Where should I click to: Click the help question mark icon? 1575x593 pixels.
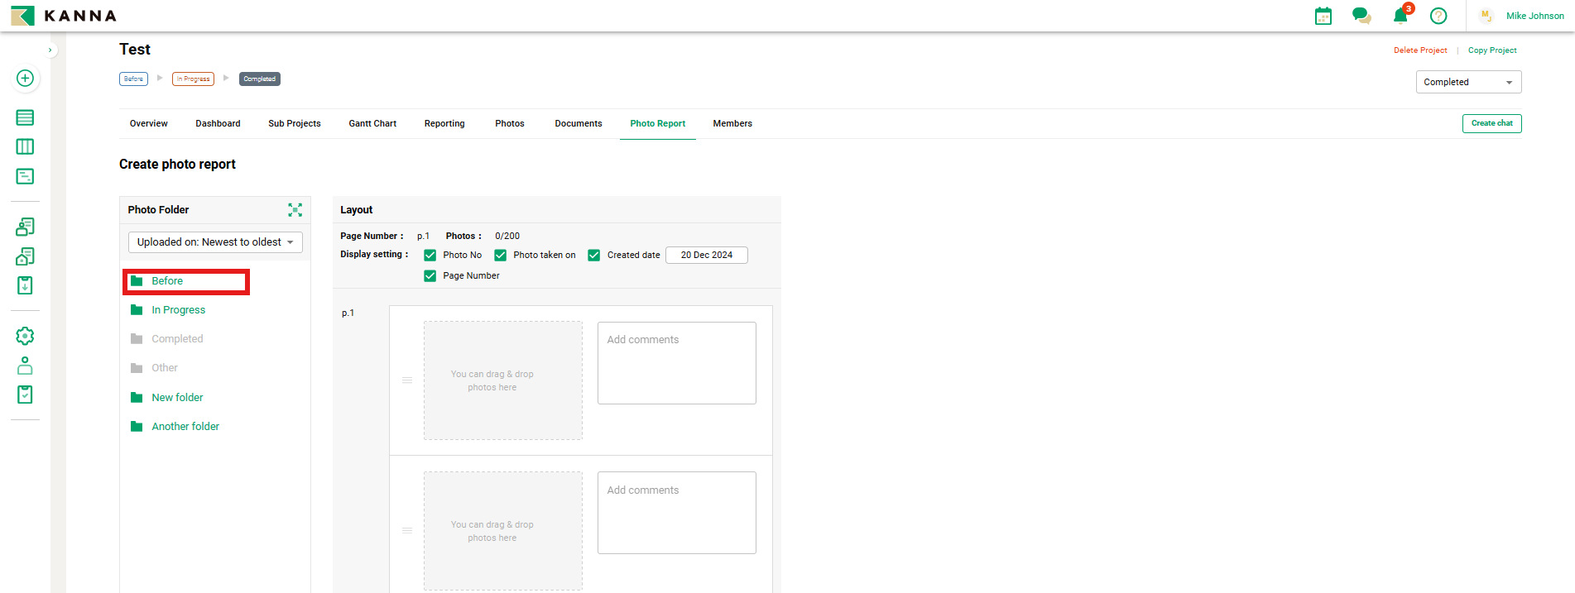1438,16
